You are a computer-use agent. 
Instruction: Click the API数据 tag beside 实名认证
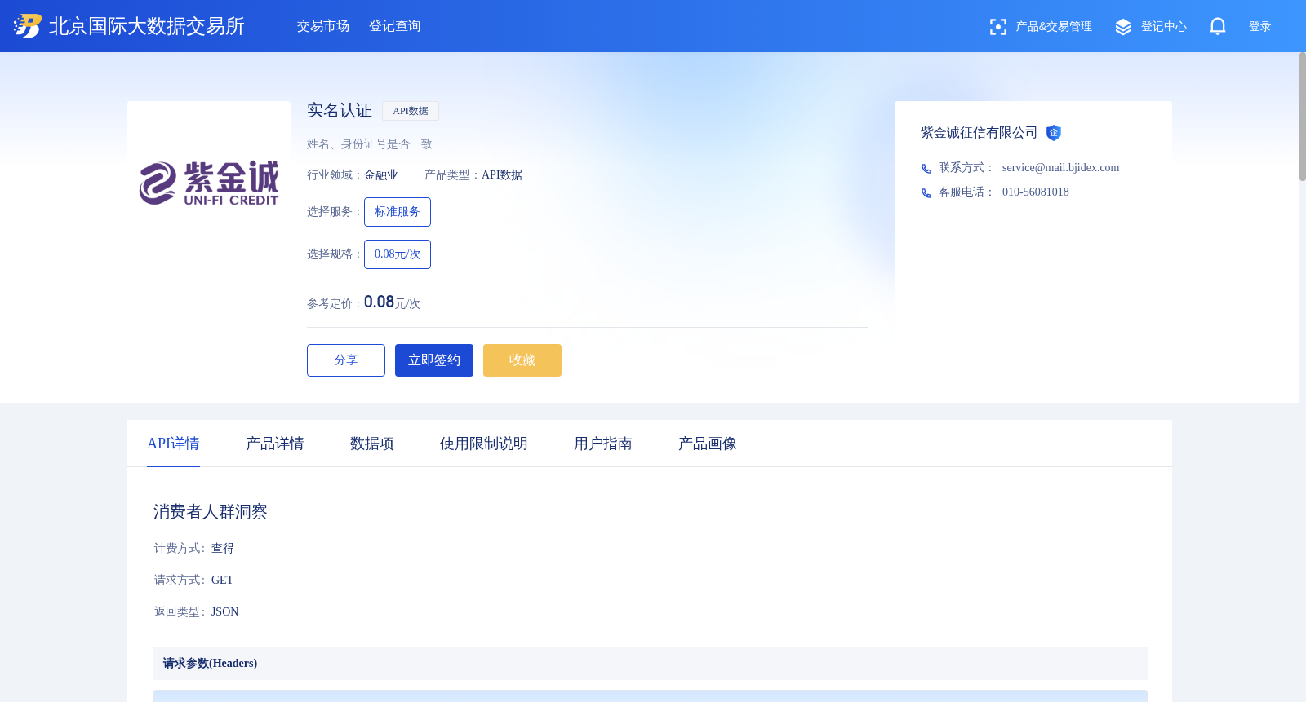pos(411,111)
